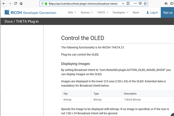Viewport: 174px width, 116px height.
Task: Expand the Devices dropdown menu
Action: click(x=87, y=13)
